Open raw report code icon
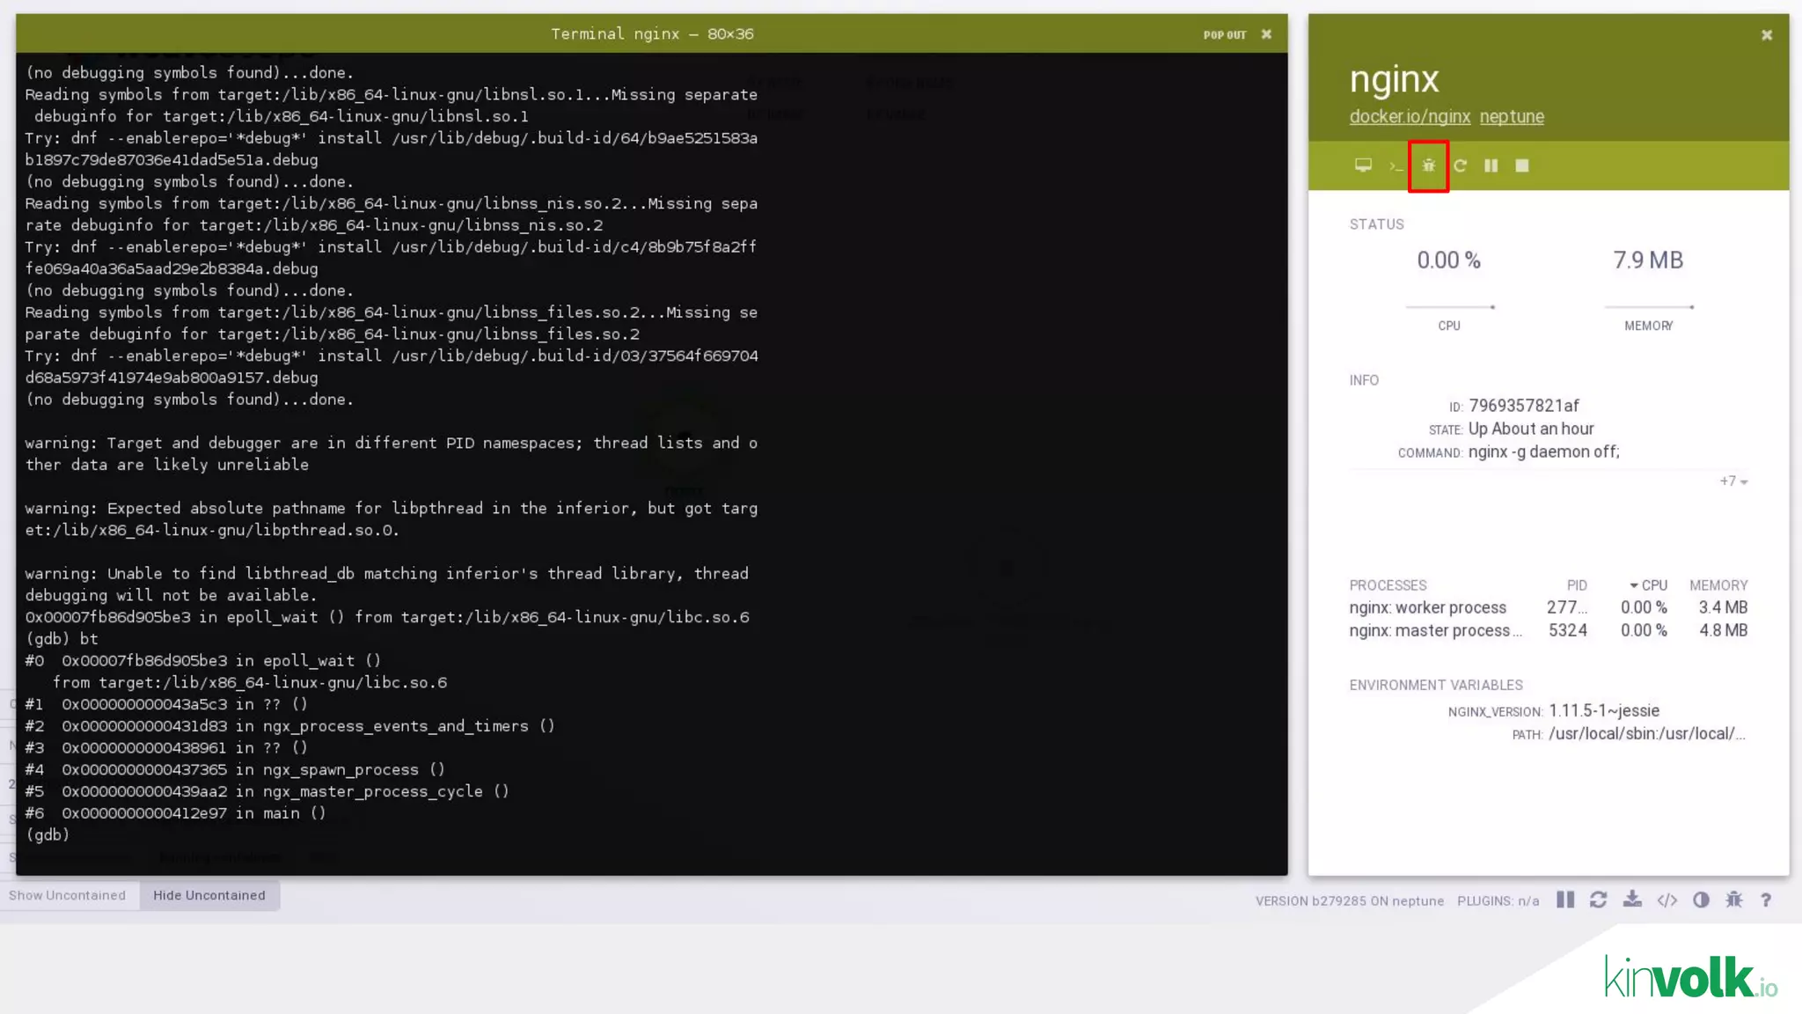1802x1014 pixels. point(1666,900)
